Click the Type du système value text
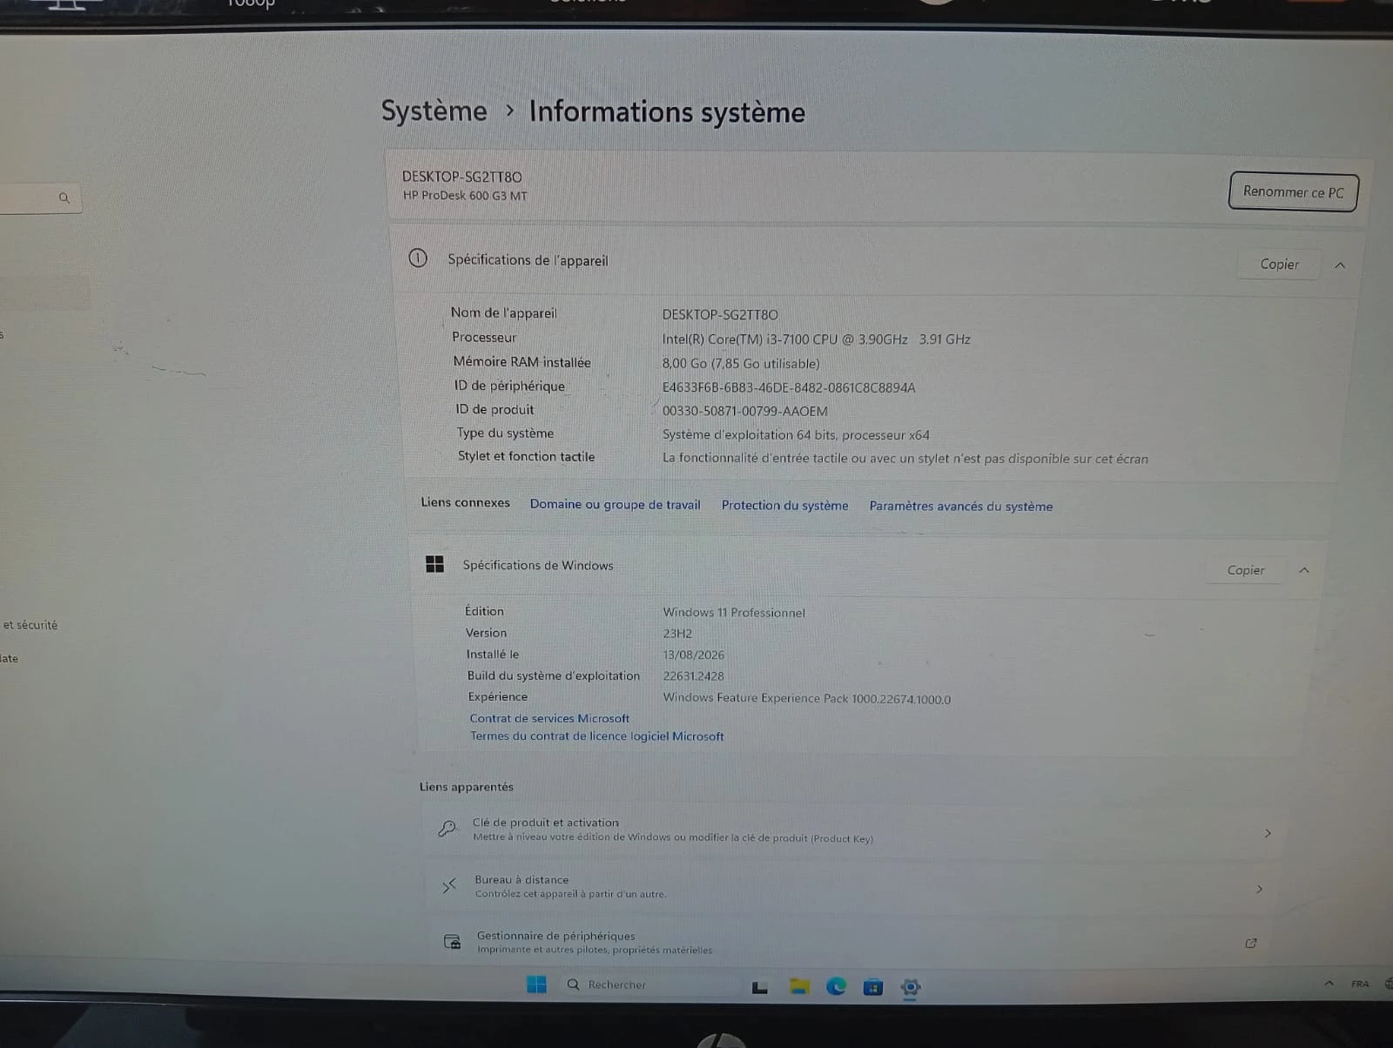 tap(796, 435)
